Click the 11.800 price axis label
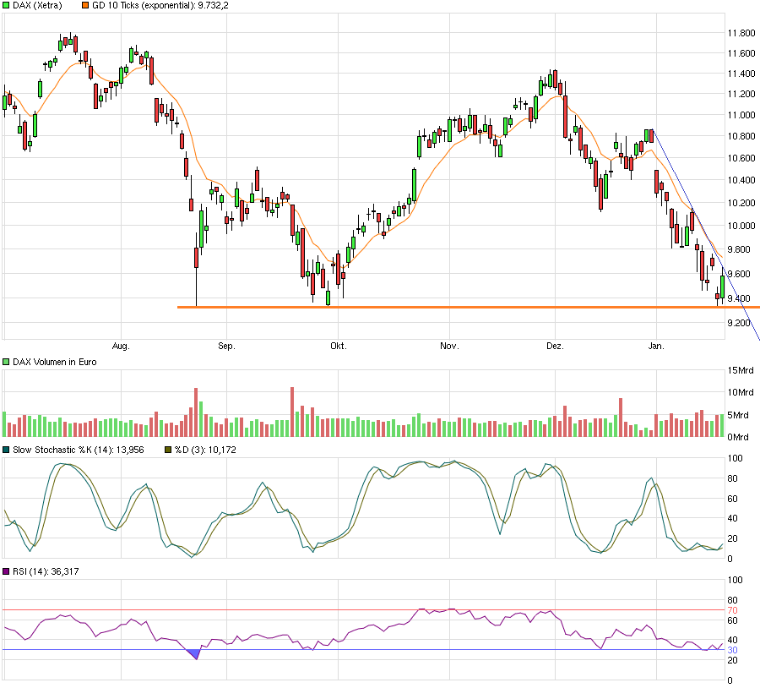 741,33
